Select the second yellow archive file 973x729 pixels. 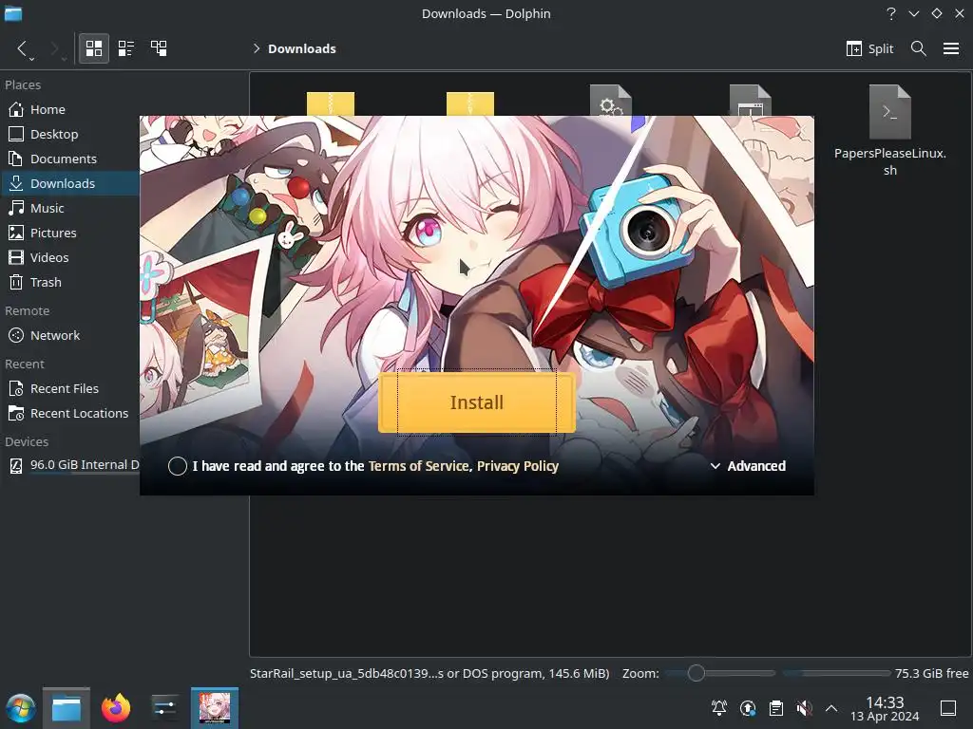[x=470, y=103]
